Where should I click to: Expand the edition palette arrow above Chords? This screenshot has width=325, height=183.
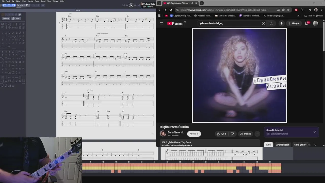coord(20,15)
